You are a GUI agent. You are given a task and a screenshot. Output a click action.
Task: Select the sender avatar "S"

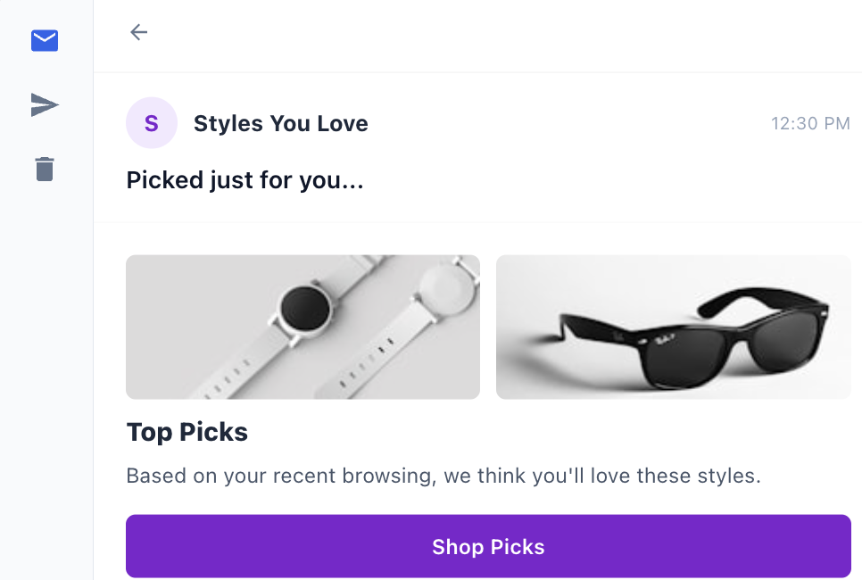click(x=152, y=123)
